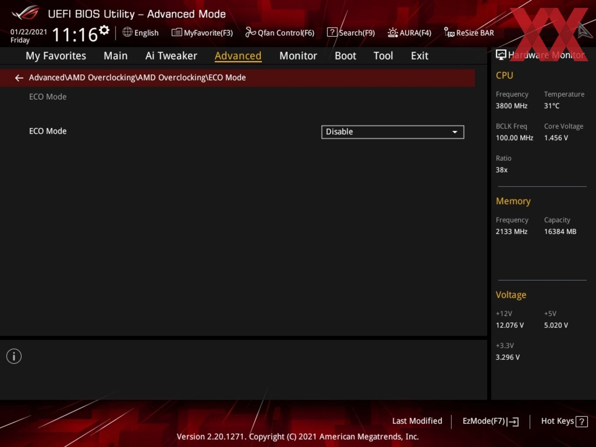Go to the Exit tab

pos(419,56)
